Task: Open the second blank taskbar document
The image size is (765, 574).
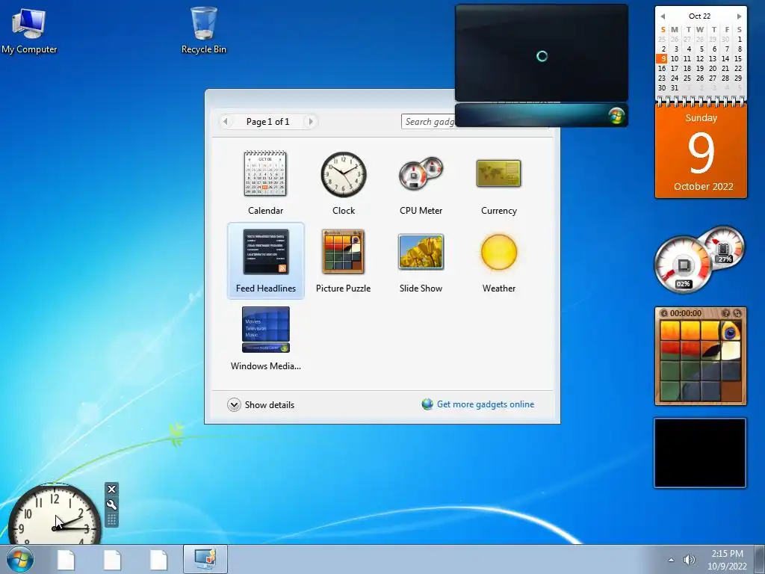Action: pyautogui.click(x=112, y=560)
